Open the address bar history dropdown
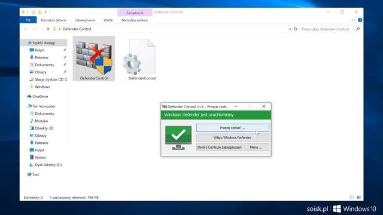 click(290, 29)
